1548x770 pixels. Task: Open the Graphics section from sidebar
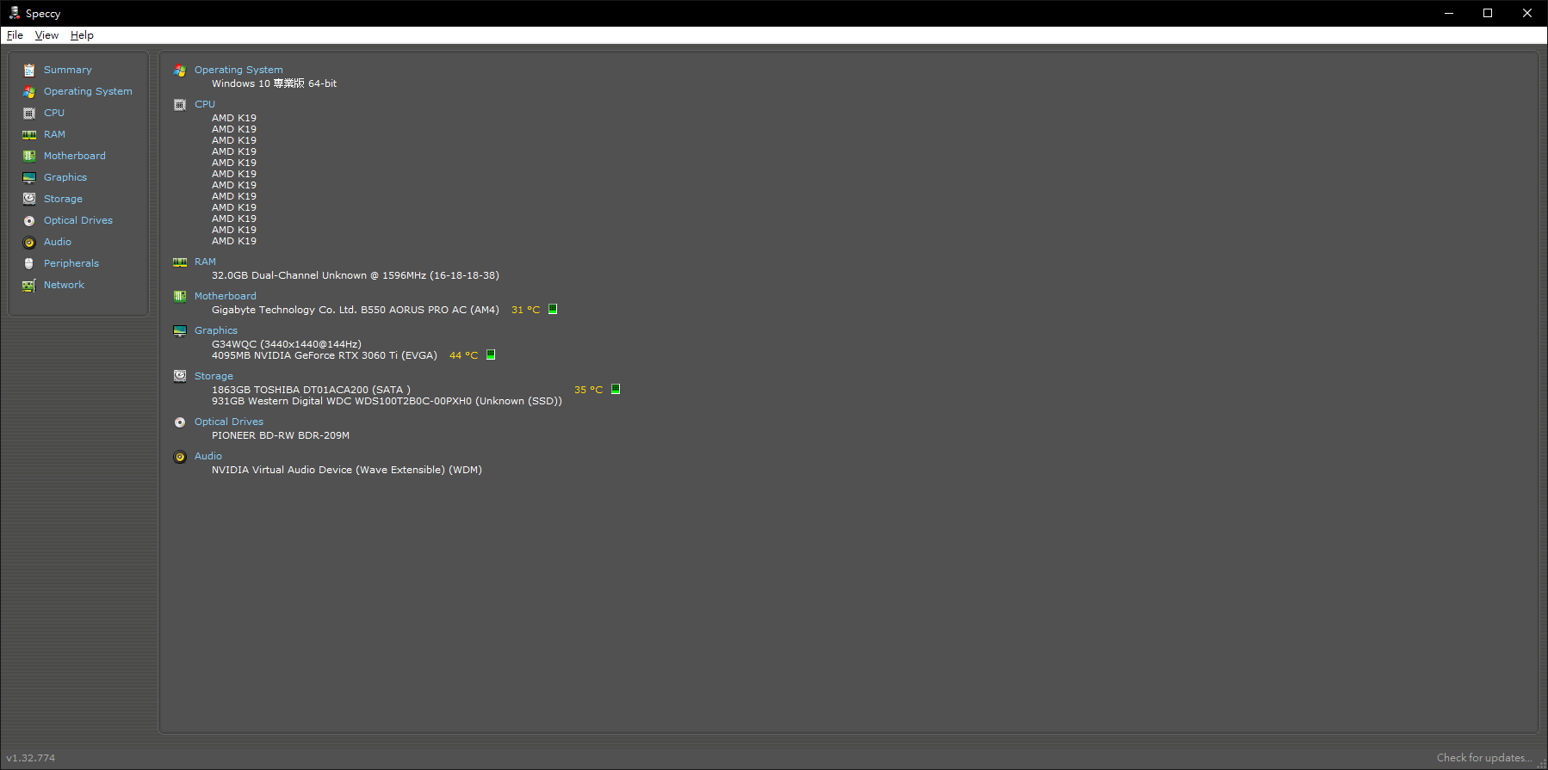coord(65,177)
